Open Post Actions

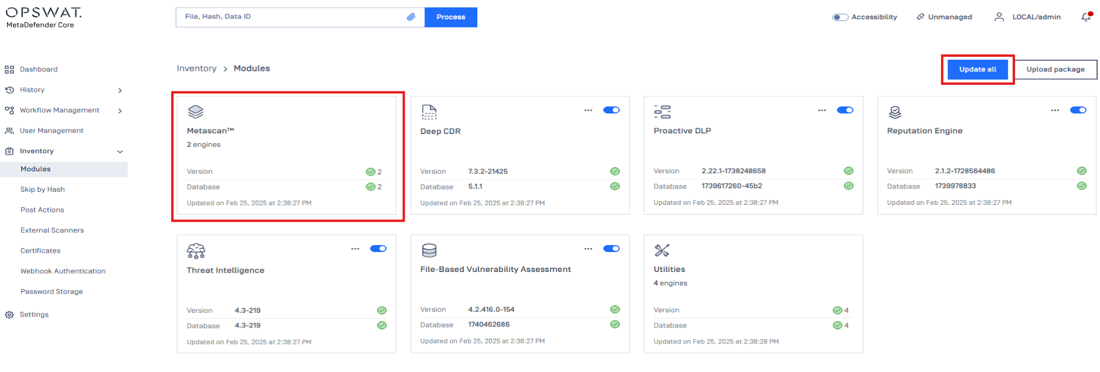42,210
